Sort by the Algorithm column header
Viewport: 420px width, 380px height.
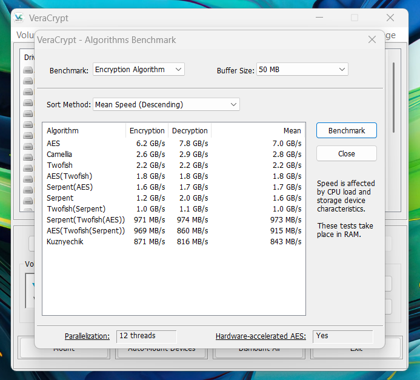pyautogui.click(x=84, y=130)
